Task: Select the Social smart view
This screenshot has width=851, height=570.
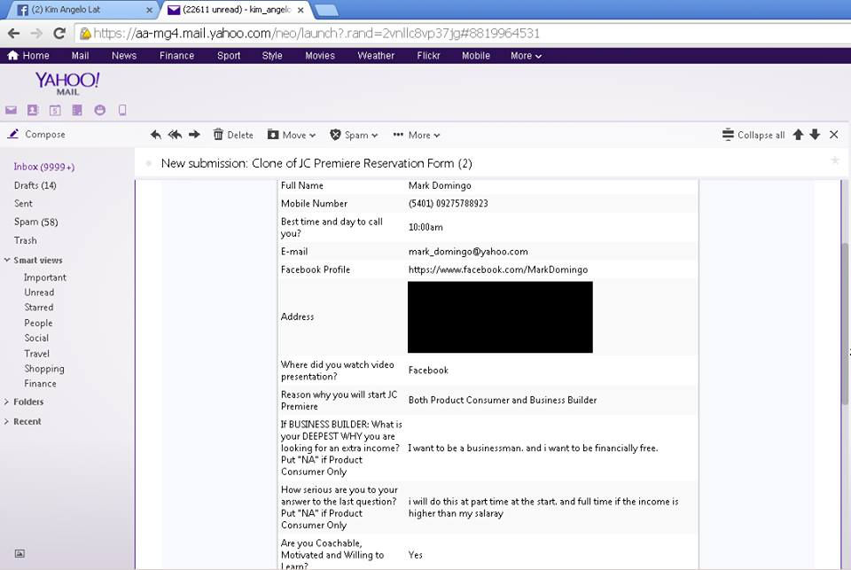Action: pos(36,338)
